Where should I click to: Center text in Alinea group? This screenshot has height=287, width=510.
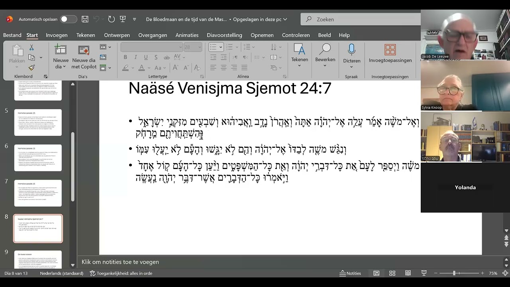tap(224, 68)
